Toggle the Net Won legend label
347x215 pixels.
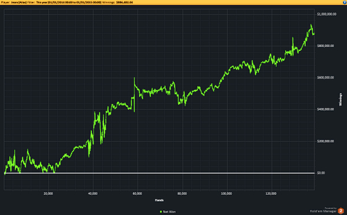pyautogui.click(x=169, y=212)
